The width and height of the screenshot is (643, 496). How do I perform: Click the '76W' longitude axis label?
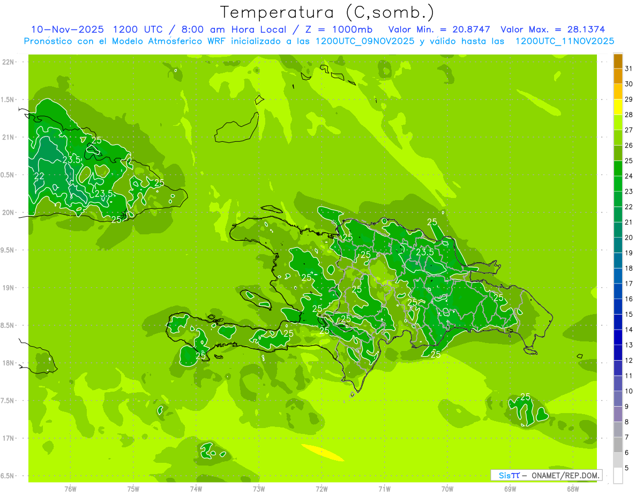click(x=70, y=489)
